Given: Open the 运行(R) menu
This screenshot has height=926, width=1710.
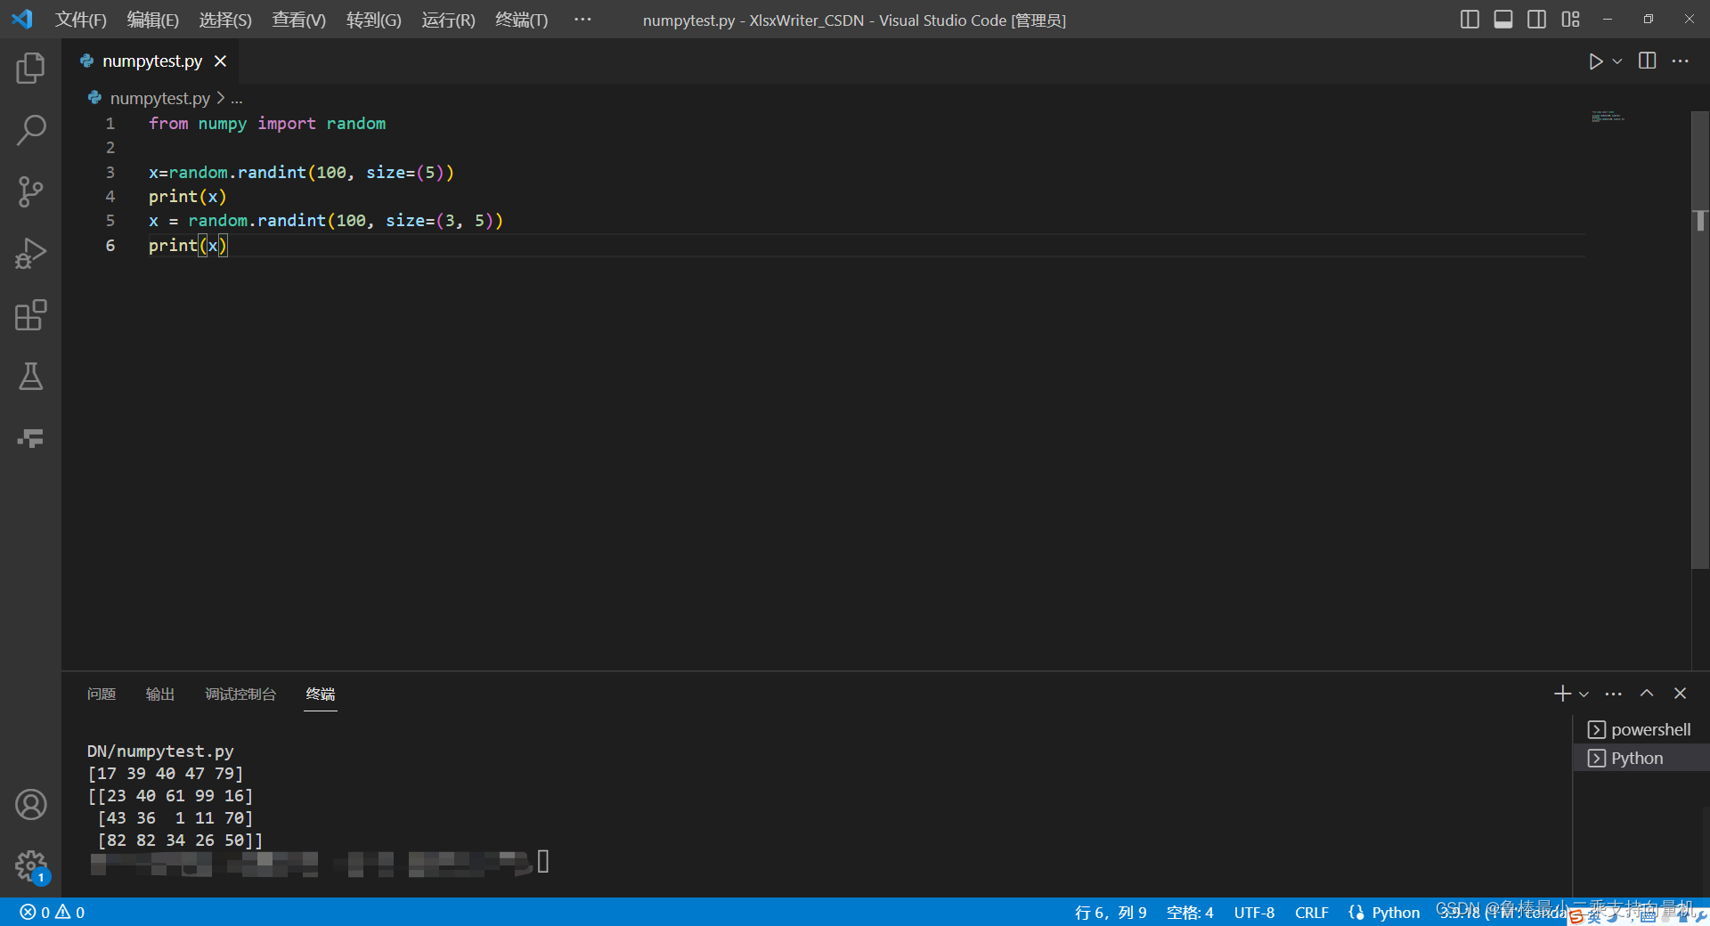Looking at the screenshot, I should coord(449,20).
